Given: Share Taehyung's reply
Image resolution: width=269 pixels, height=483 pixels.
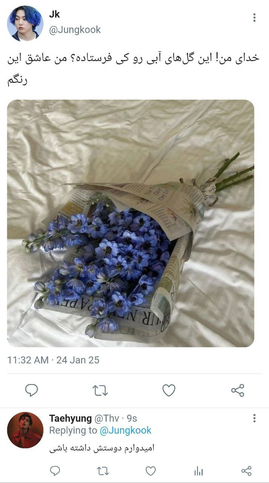Looking at the screenshot, I should click(x=246, y=471).
